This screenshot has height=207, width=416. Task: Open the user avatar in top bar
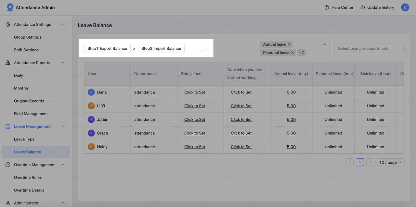(x=405, y=7)
